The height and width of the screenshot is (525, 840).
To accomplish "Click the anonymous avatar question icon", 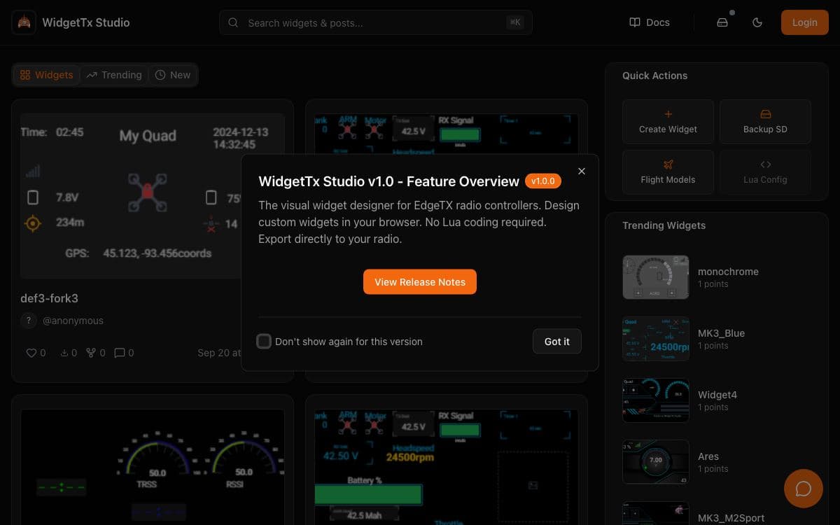I will tap(28, 321).
